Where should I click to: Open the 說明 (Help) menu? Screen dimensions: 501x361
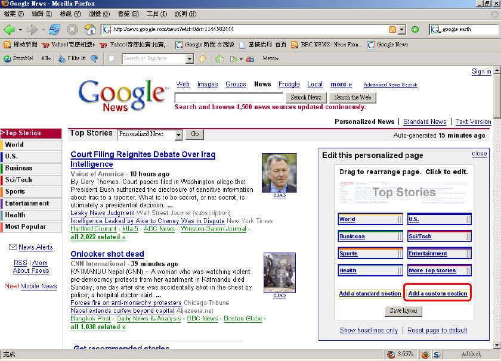pyautogui.click(x=185, y=14)
